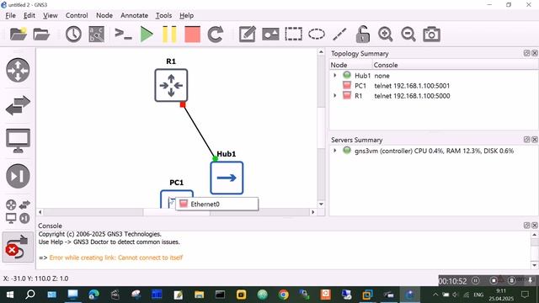Browse switches in device sidebar
This screenshot has width=539, height=303.
point(18,105)
